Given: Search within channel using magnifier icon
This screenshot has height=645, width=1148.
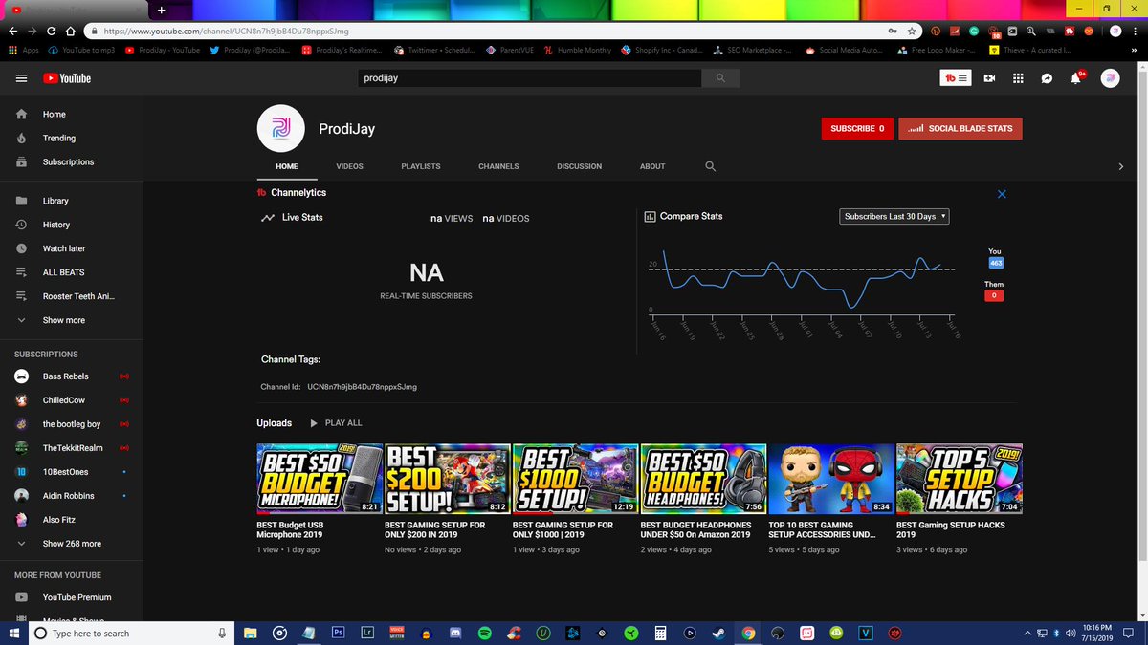Looking at the screenshot, I should tap(710, 166).
